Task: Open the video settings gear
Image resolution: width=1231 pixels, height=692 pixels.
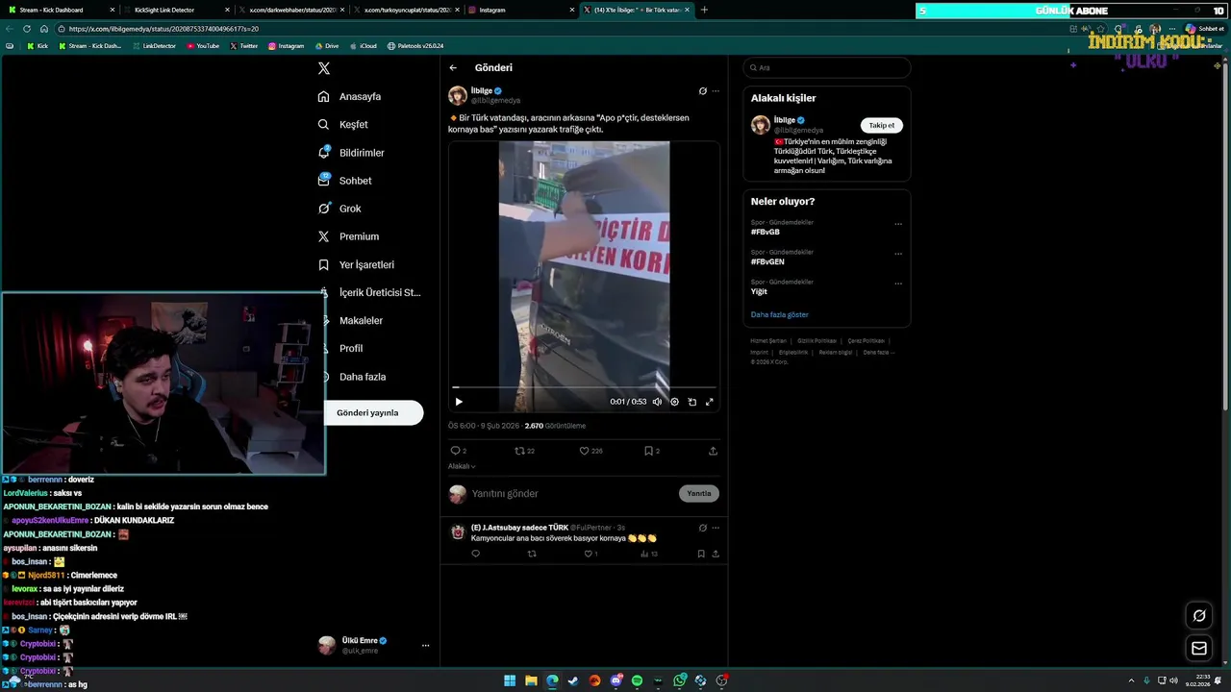Action: [x=674, y=402]
